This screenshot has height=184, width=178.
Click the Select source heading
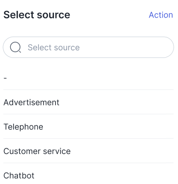pos(37,15)
